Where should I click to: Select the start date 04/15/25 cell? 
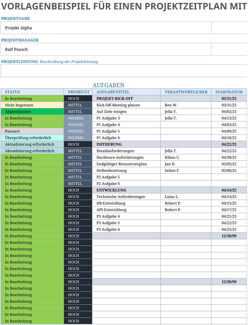pyautogui.click(x=229, y=203)
